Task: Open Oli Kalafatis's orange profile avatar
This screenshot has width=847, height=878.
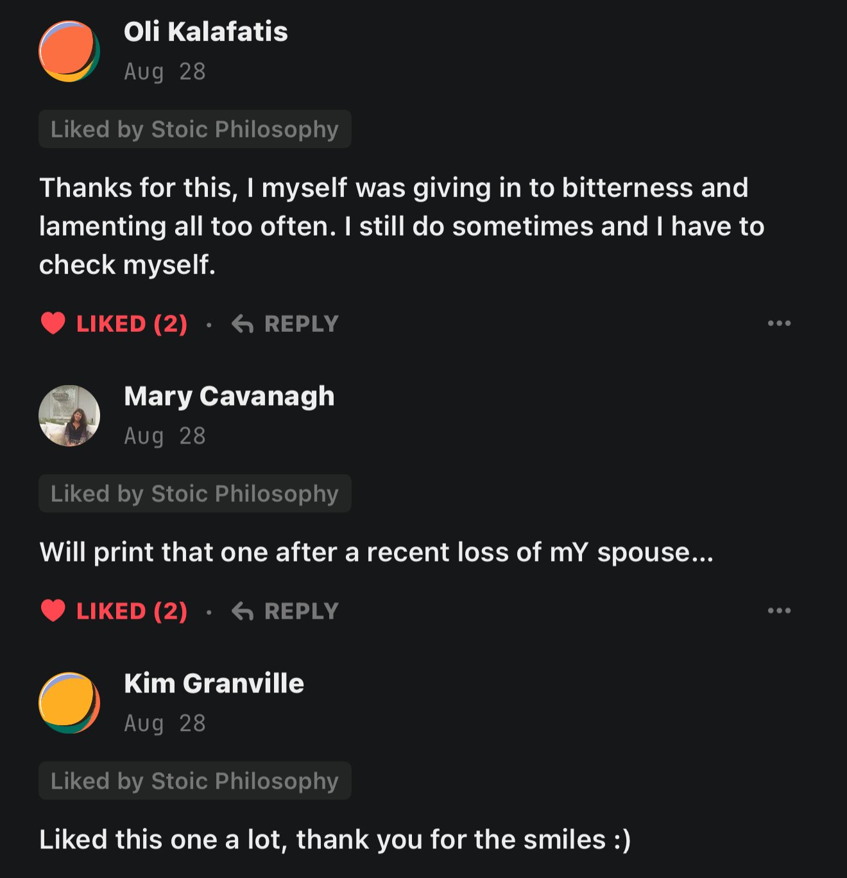Action: click(69, 51)
